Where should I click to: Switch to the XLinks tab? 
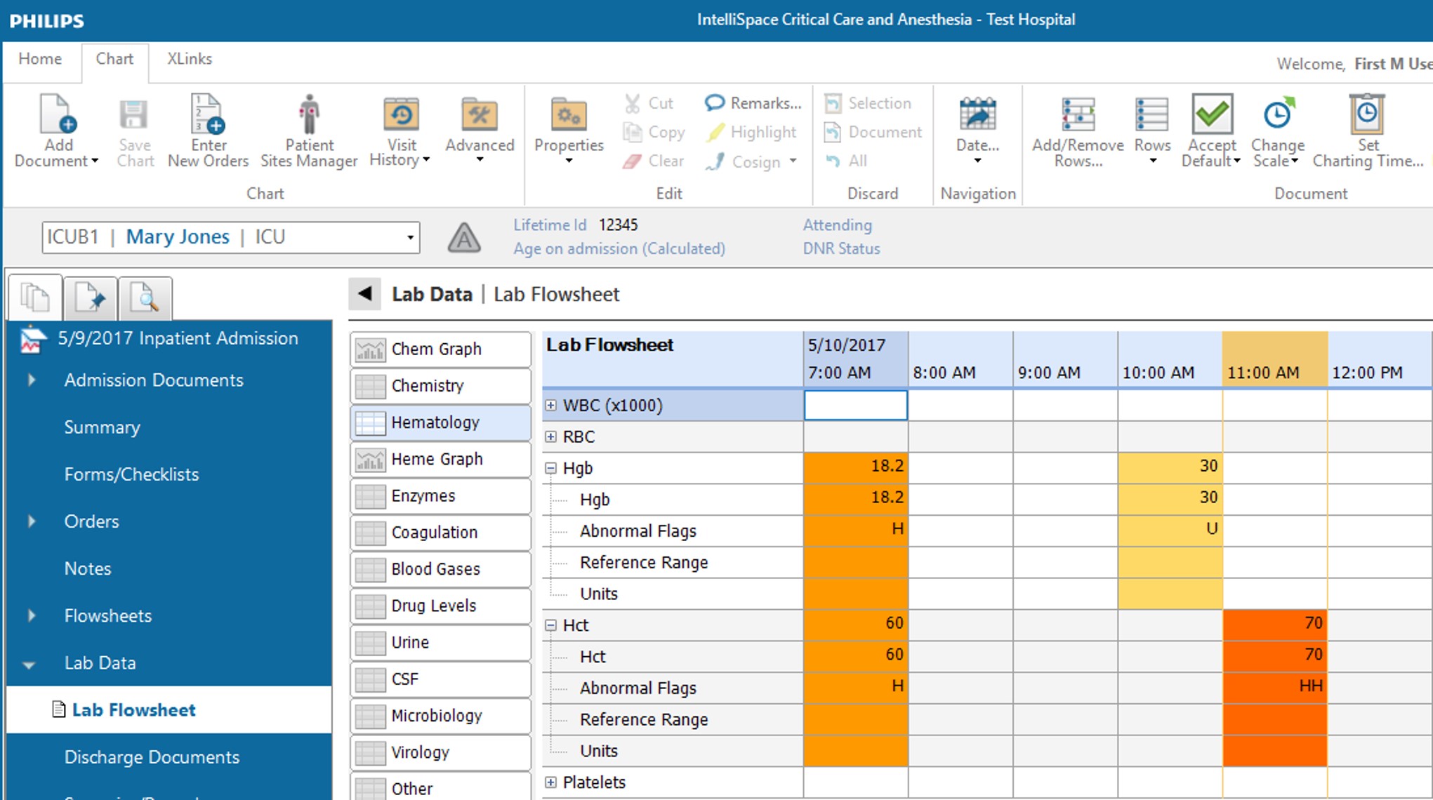point(190,59)
